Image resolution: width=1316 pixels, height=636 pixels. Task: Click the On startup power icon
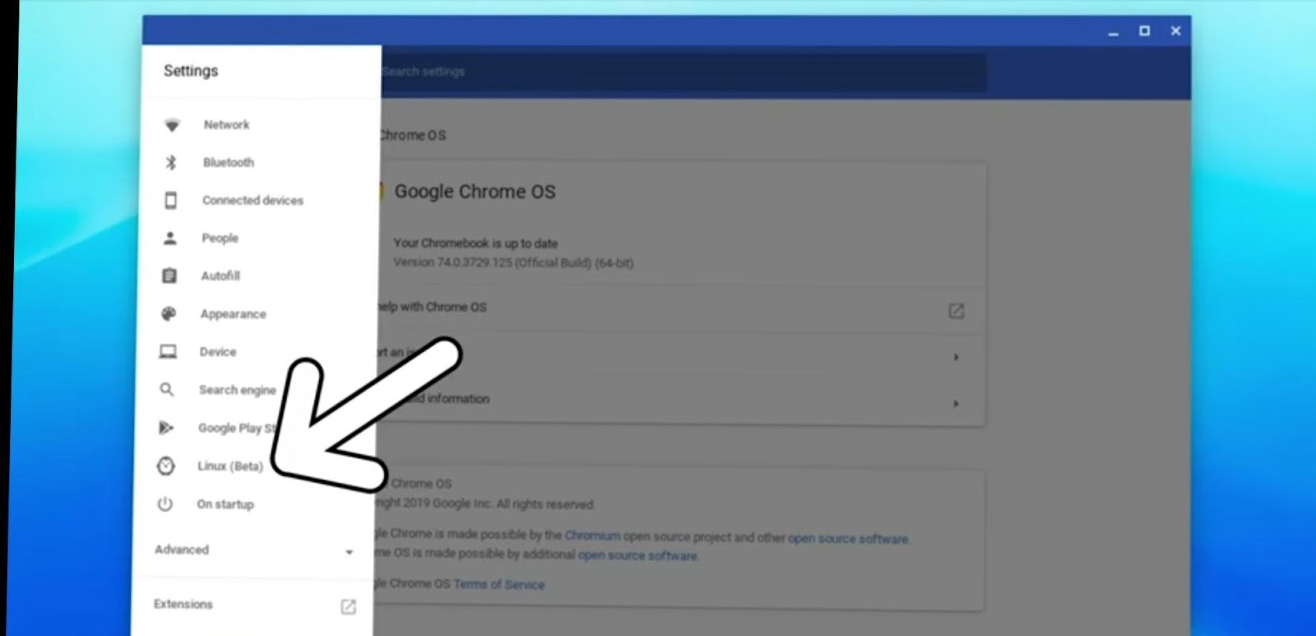(x=165, y=504)
